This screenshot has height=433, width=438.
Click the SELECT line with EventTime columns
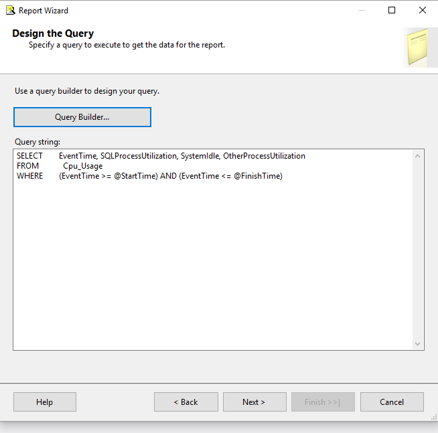click(161, 156)
